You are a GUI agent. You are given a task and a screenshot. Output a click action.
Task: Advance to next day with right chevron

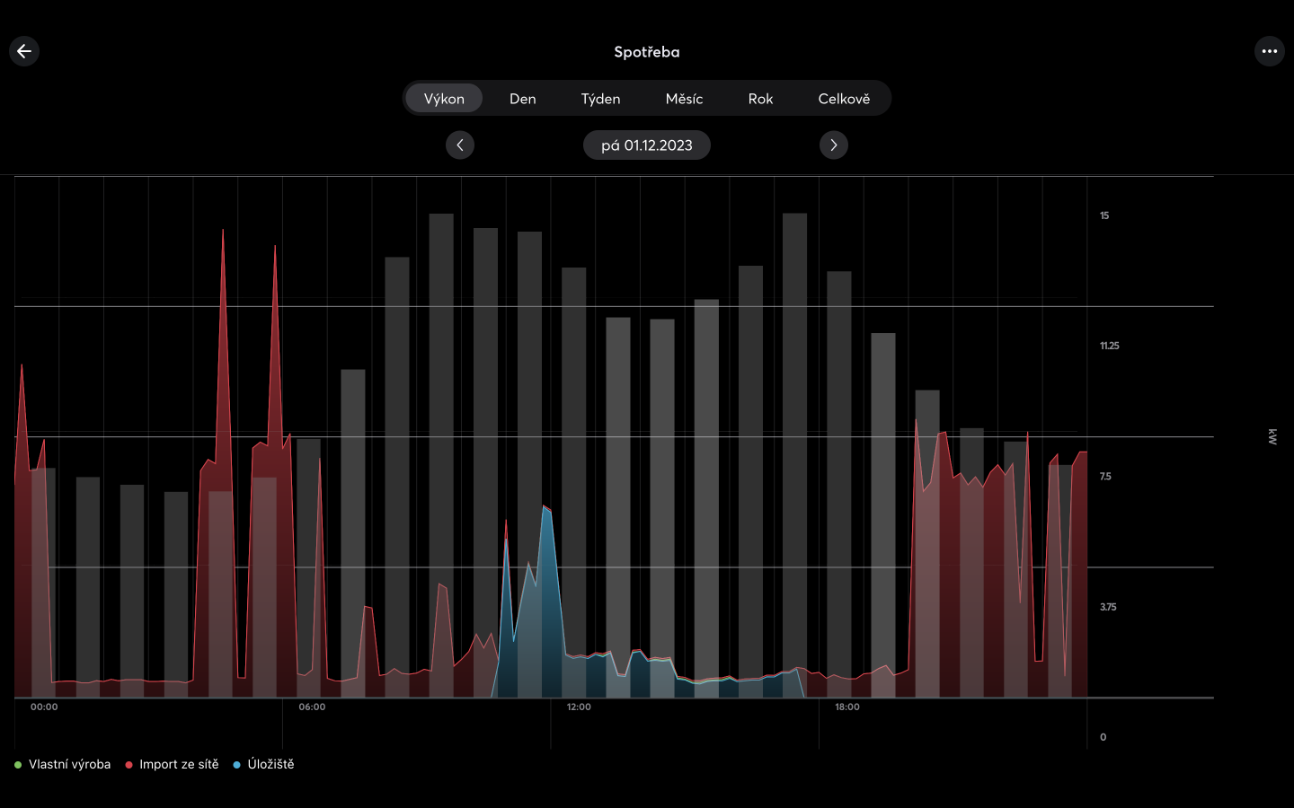[833, 145]
